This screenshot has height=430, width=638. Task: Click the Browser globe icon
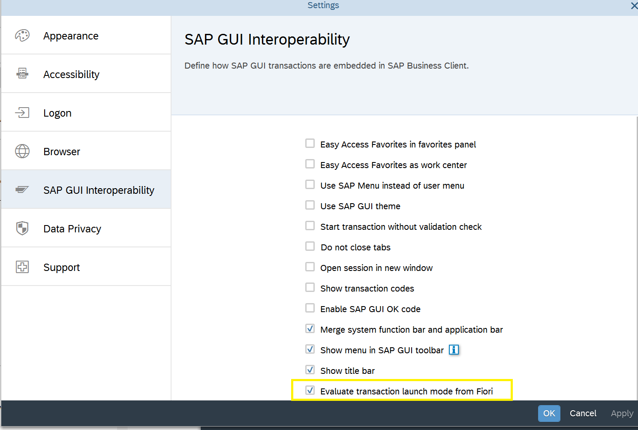(x=22, y=151)
